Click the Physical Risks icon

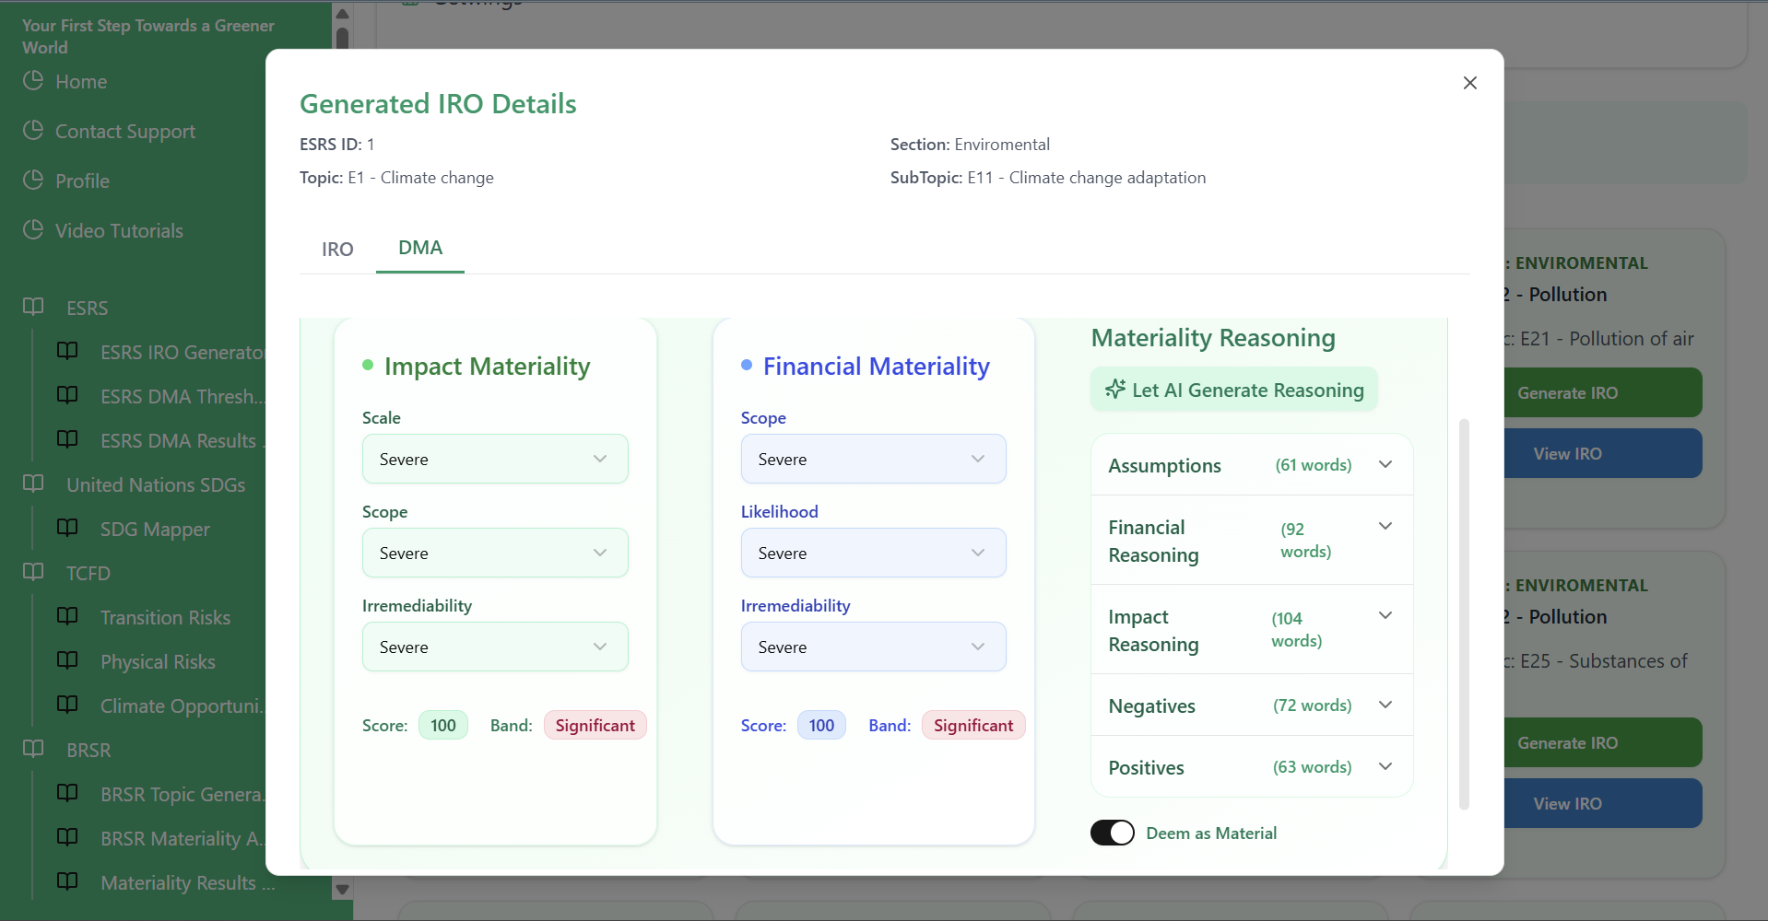(68, 659)
